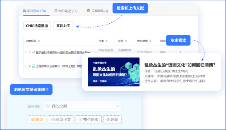226x130 pixels.
Task: Sort by 发布时间 column arrows
Action: click(150, 41)
